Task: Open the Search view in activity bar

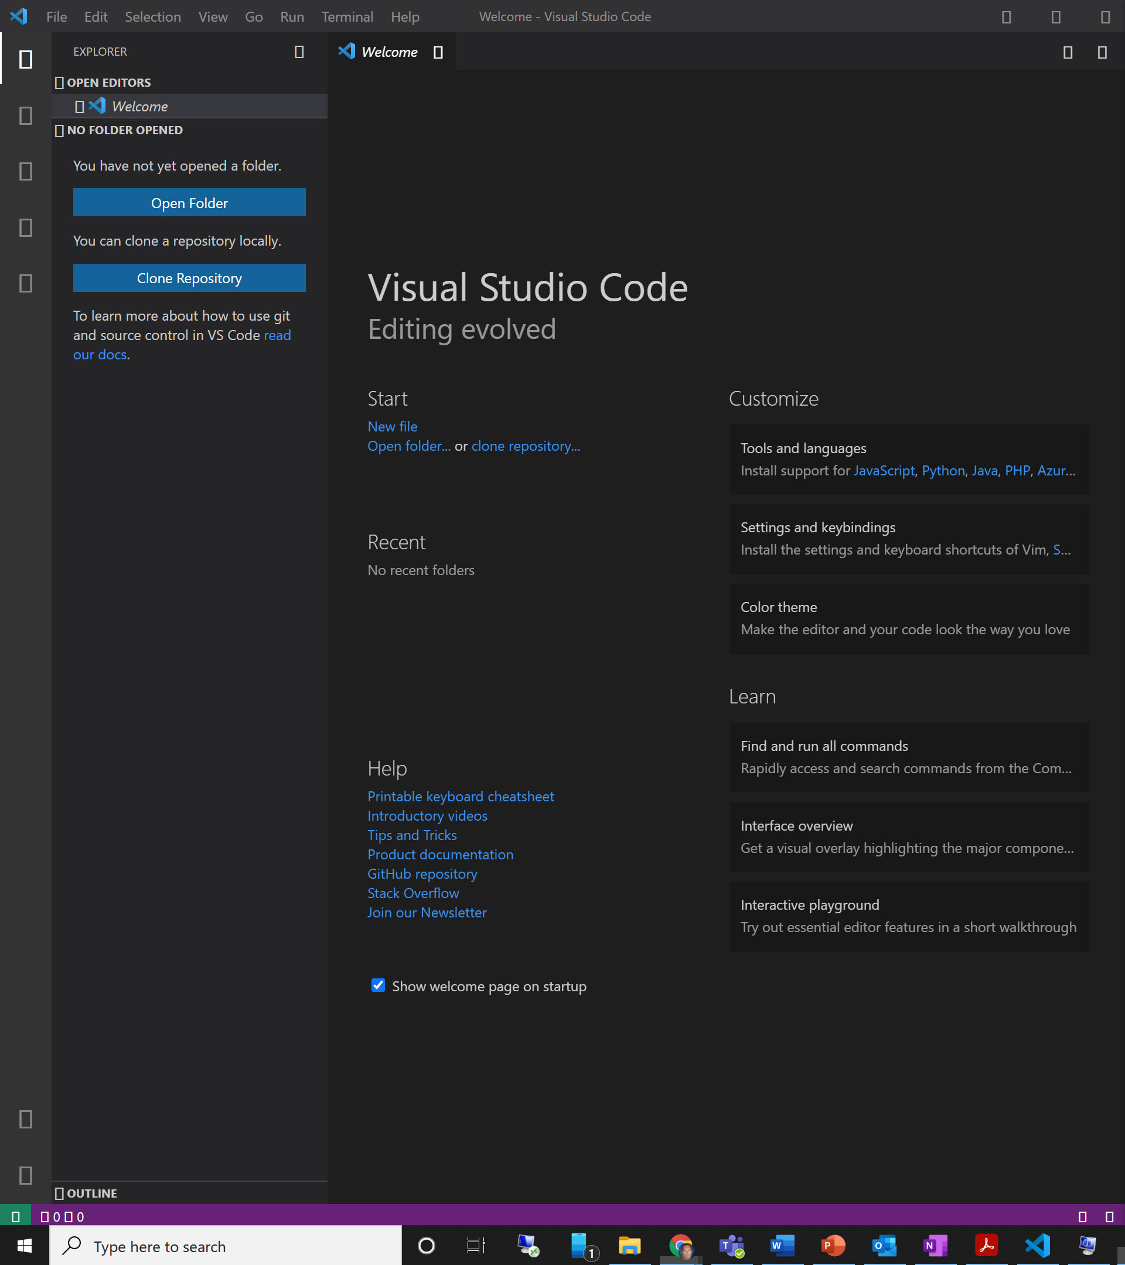Action: tap(25, 115)
